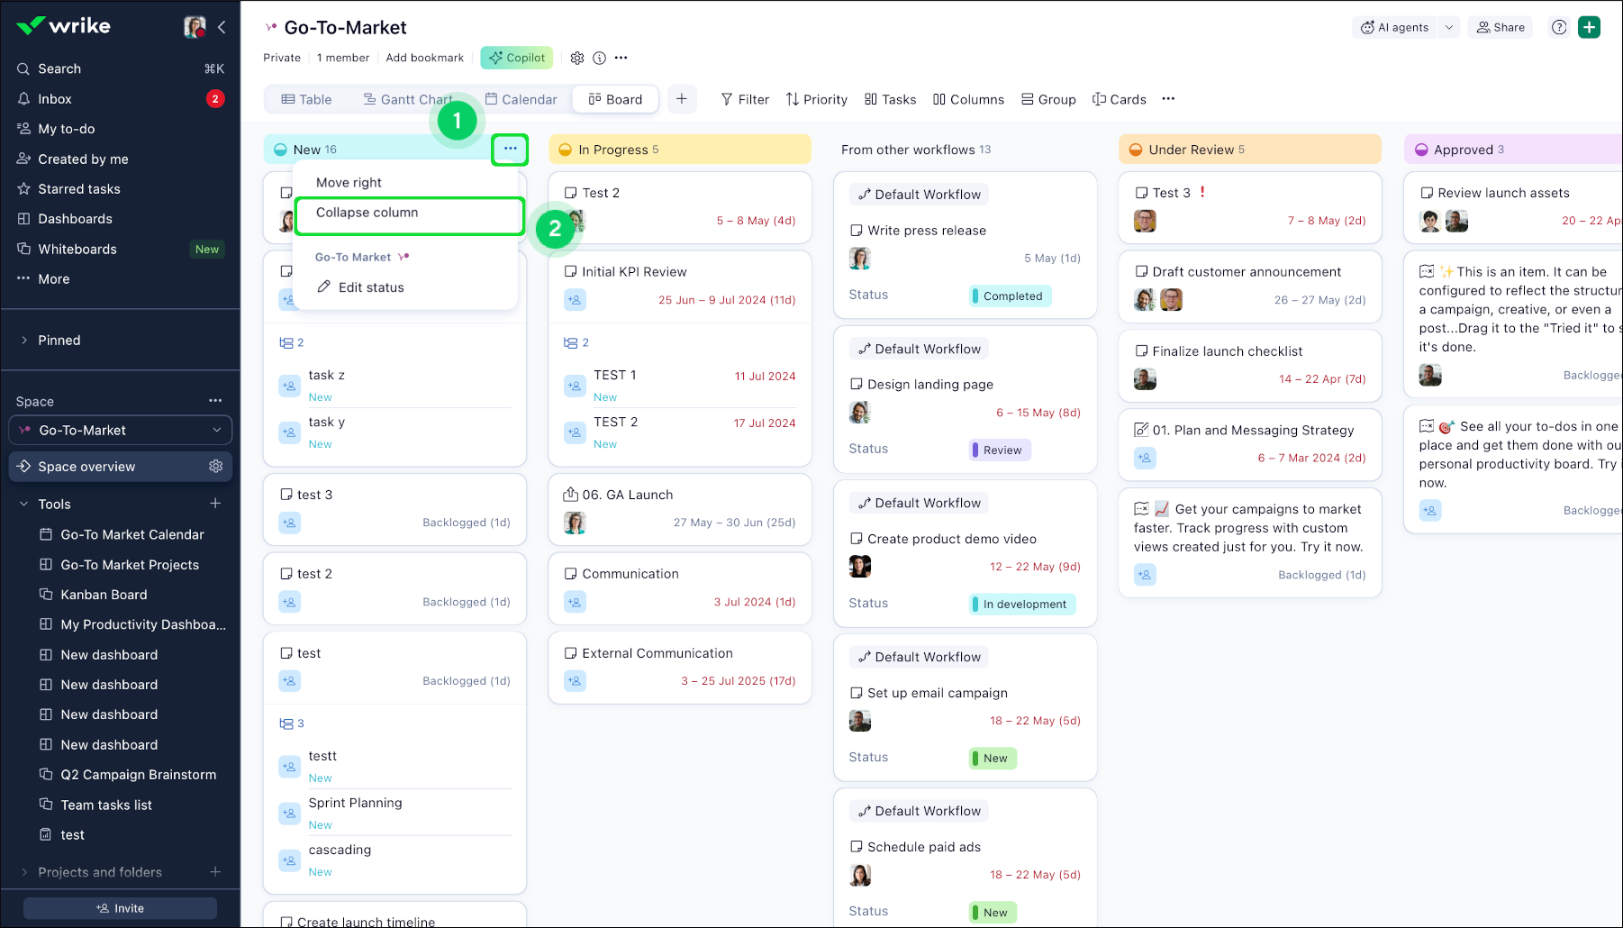This screenshot has height=928, width=1623.
Task: Show space info icon
Action: point(599,58)
